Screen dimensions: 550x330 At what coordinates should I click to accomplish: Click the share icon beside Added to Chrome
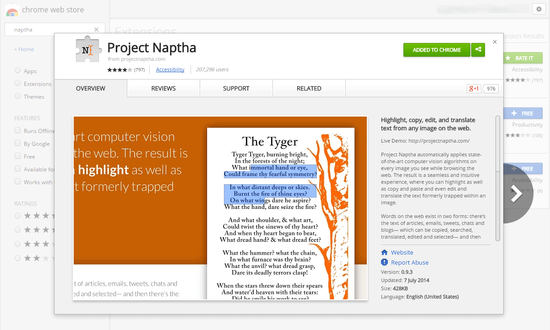pos(478,50)
